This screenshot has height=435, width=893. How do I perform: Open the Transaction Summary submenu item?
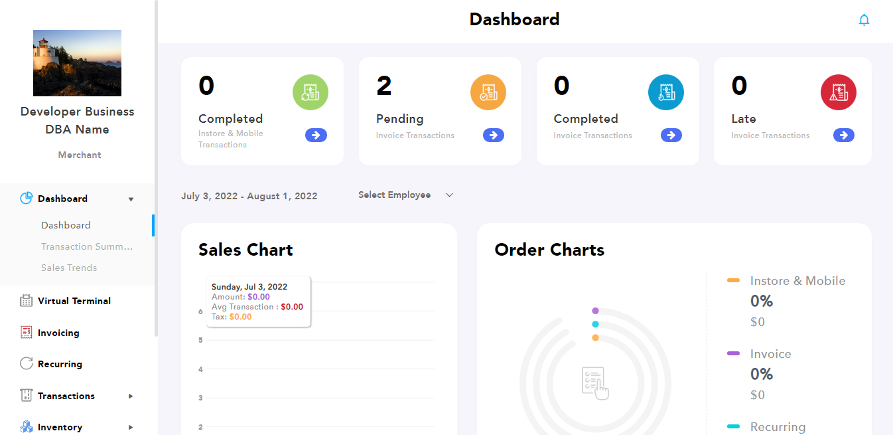87,246
